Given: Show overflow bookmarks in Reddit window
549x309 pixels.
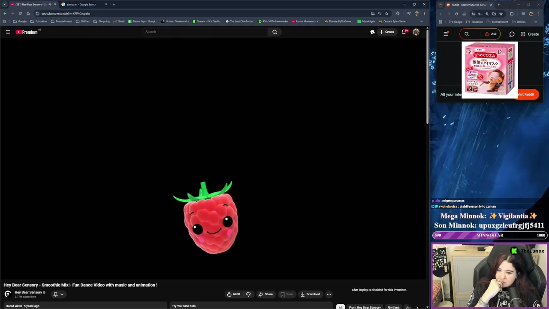Looking at the screenshot, I should [535, 22].
